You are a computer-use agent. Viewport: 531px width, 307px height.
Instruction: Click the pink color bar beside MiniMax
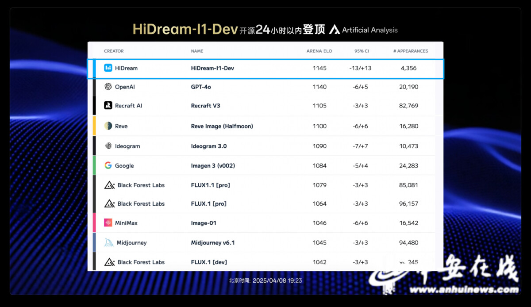94,223
